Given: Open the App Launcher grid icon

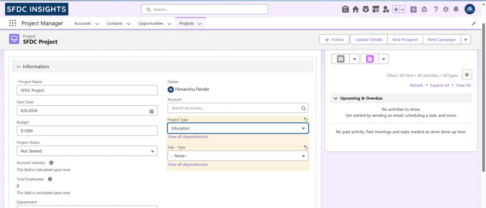Looking at the screenshot, I should click(x=12, y=23).
